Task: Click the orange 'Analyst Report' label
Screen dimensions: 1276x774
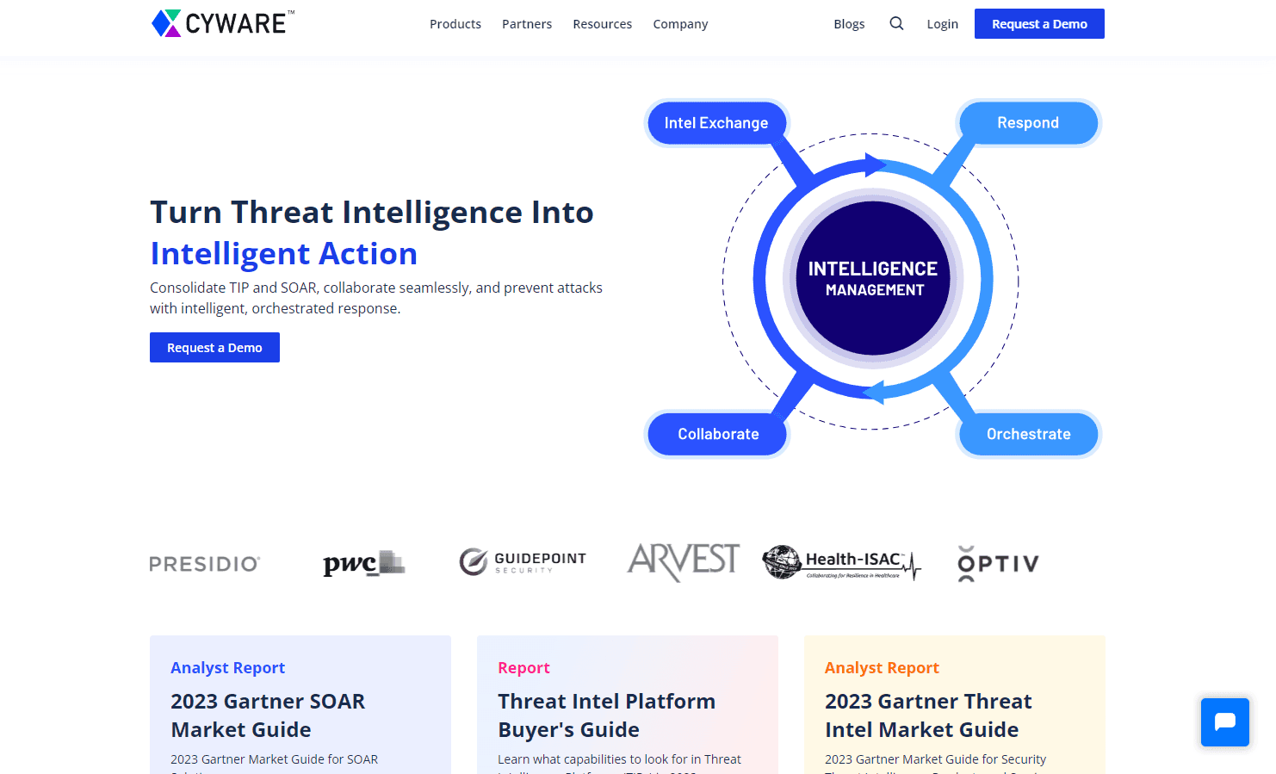Action: pyautogui.click(x=882, y=667)
